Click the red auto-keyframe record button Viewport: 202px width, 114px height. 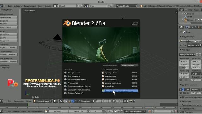point(150,111)
